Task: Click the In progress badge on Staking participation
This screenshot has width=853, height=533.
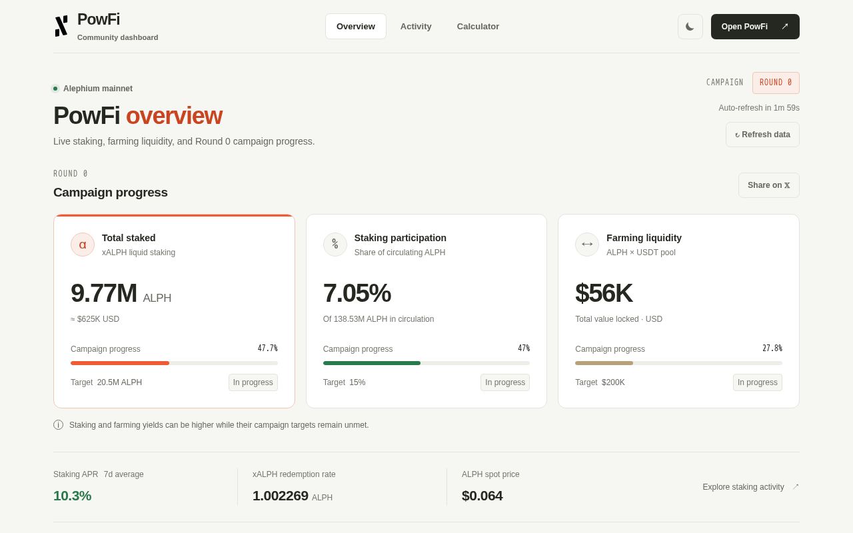Action: [505, 382]
